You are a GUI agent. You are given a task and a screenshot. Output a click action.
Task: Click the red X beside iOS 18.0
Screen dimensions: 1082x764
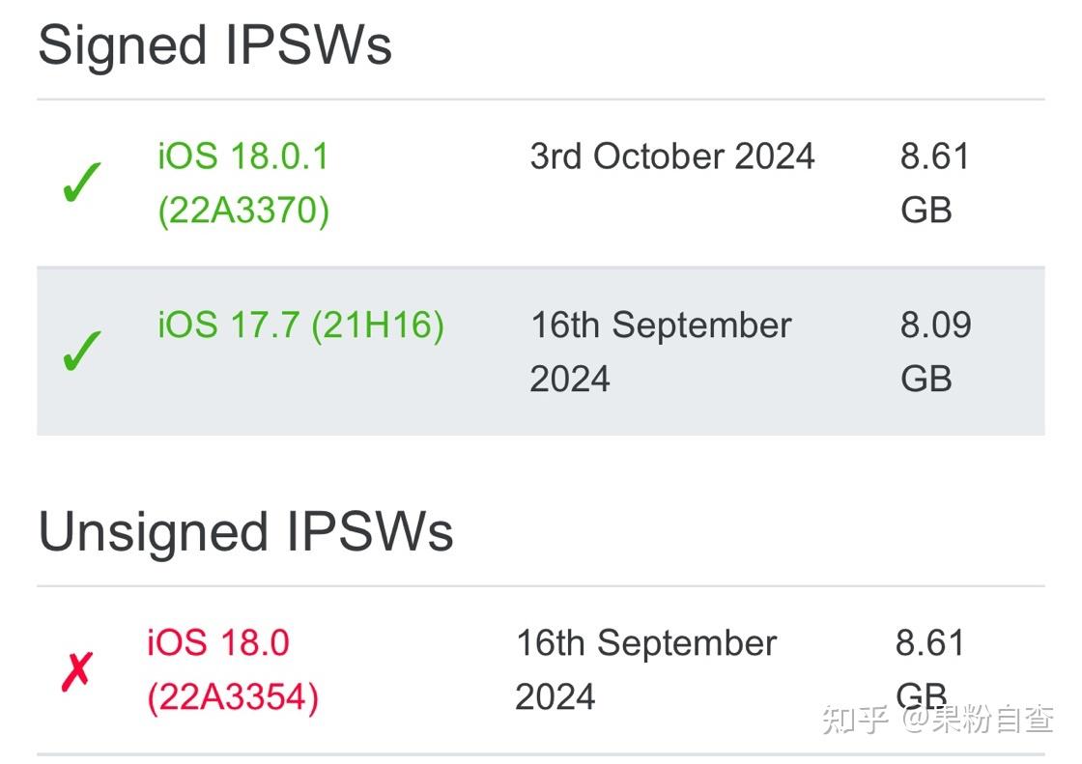(78, 669)
